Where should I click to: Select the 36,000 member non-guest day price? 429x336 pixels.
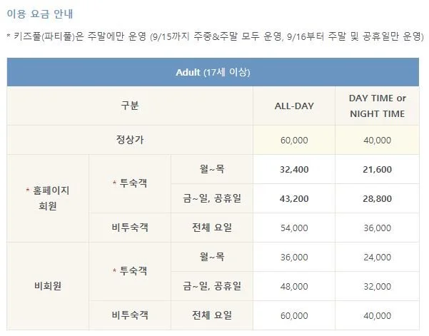378,228
